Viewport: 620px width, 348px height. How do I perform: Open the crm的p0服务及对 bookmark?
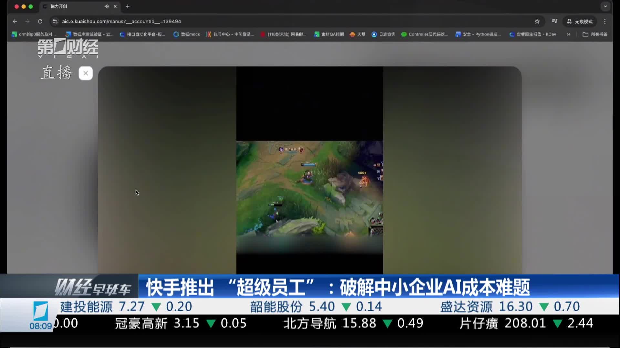tap(34, 34)
